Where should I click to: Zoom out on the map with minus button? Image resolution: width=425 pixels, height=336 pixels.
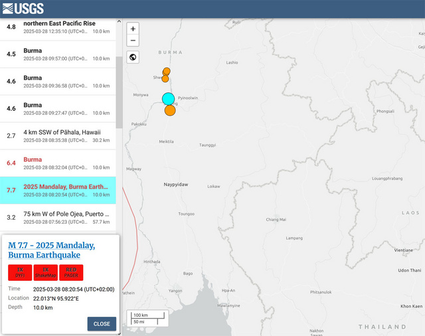tap(133, 41)
